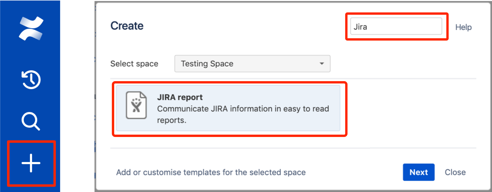
Task: Click the 'Select space' label
Action: (134, 64)
